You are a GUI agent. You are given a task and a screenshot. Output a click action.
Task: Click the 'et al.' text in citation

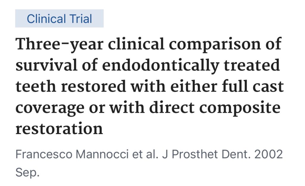(147, 155)
